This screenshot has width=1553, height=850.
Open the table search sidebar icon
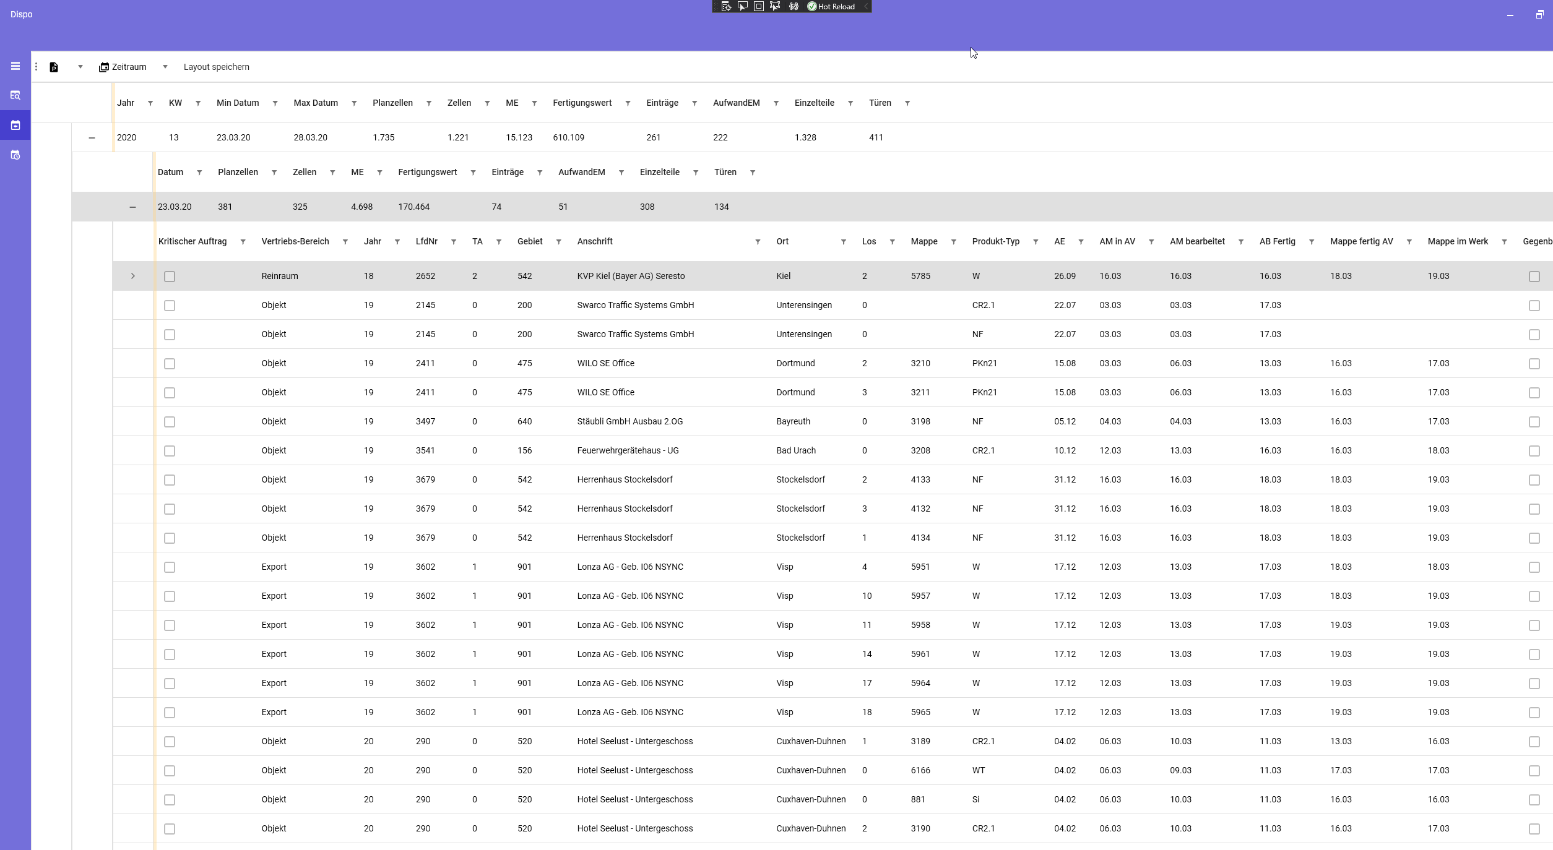point(15,95)
